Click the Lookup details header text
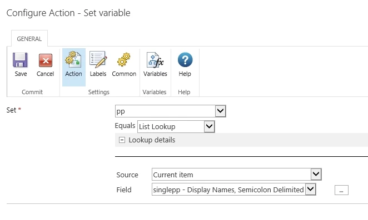368x220 pixels. coord(152,140)
